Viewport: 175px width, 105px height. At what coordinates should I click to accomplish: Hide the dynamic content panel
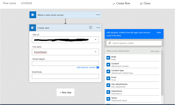(159, 32)
